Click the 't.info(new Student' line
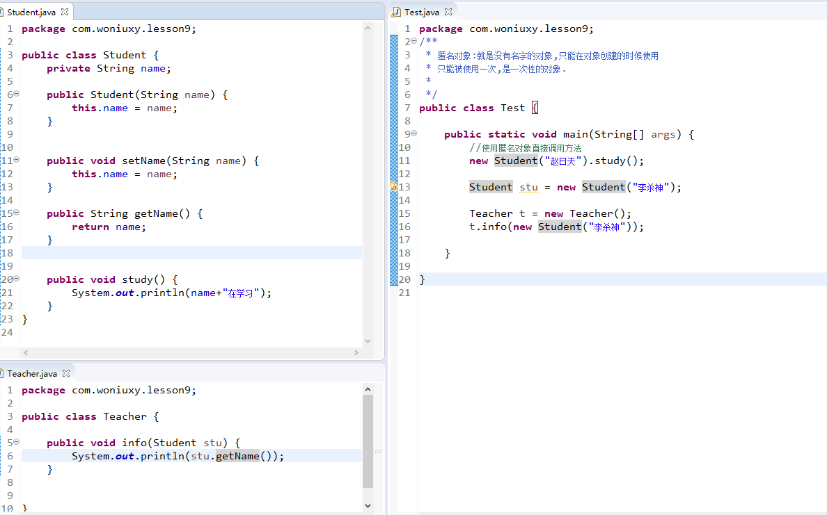827x515 pixels. 556,227
